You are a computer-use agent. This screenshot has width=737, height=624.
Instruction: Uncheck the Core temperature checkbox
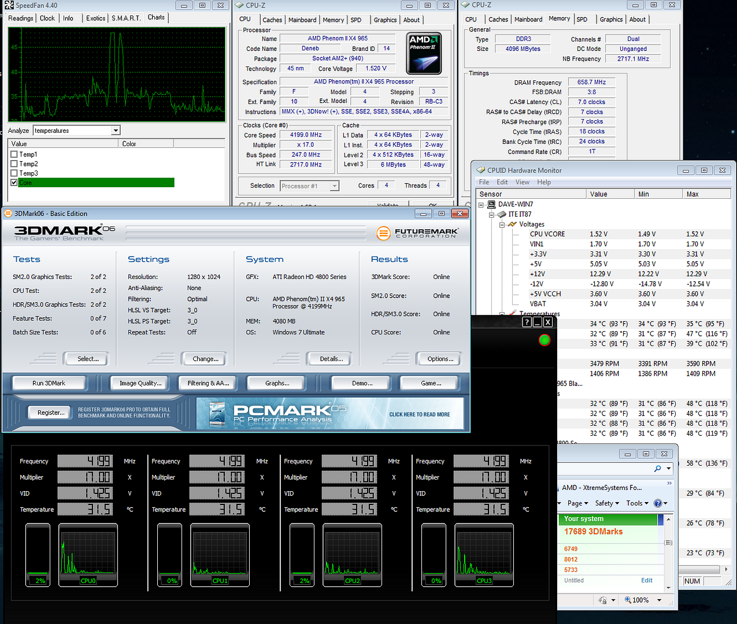click(14, 183)
